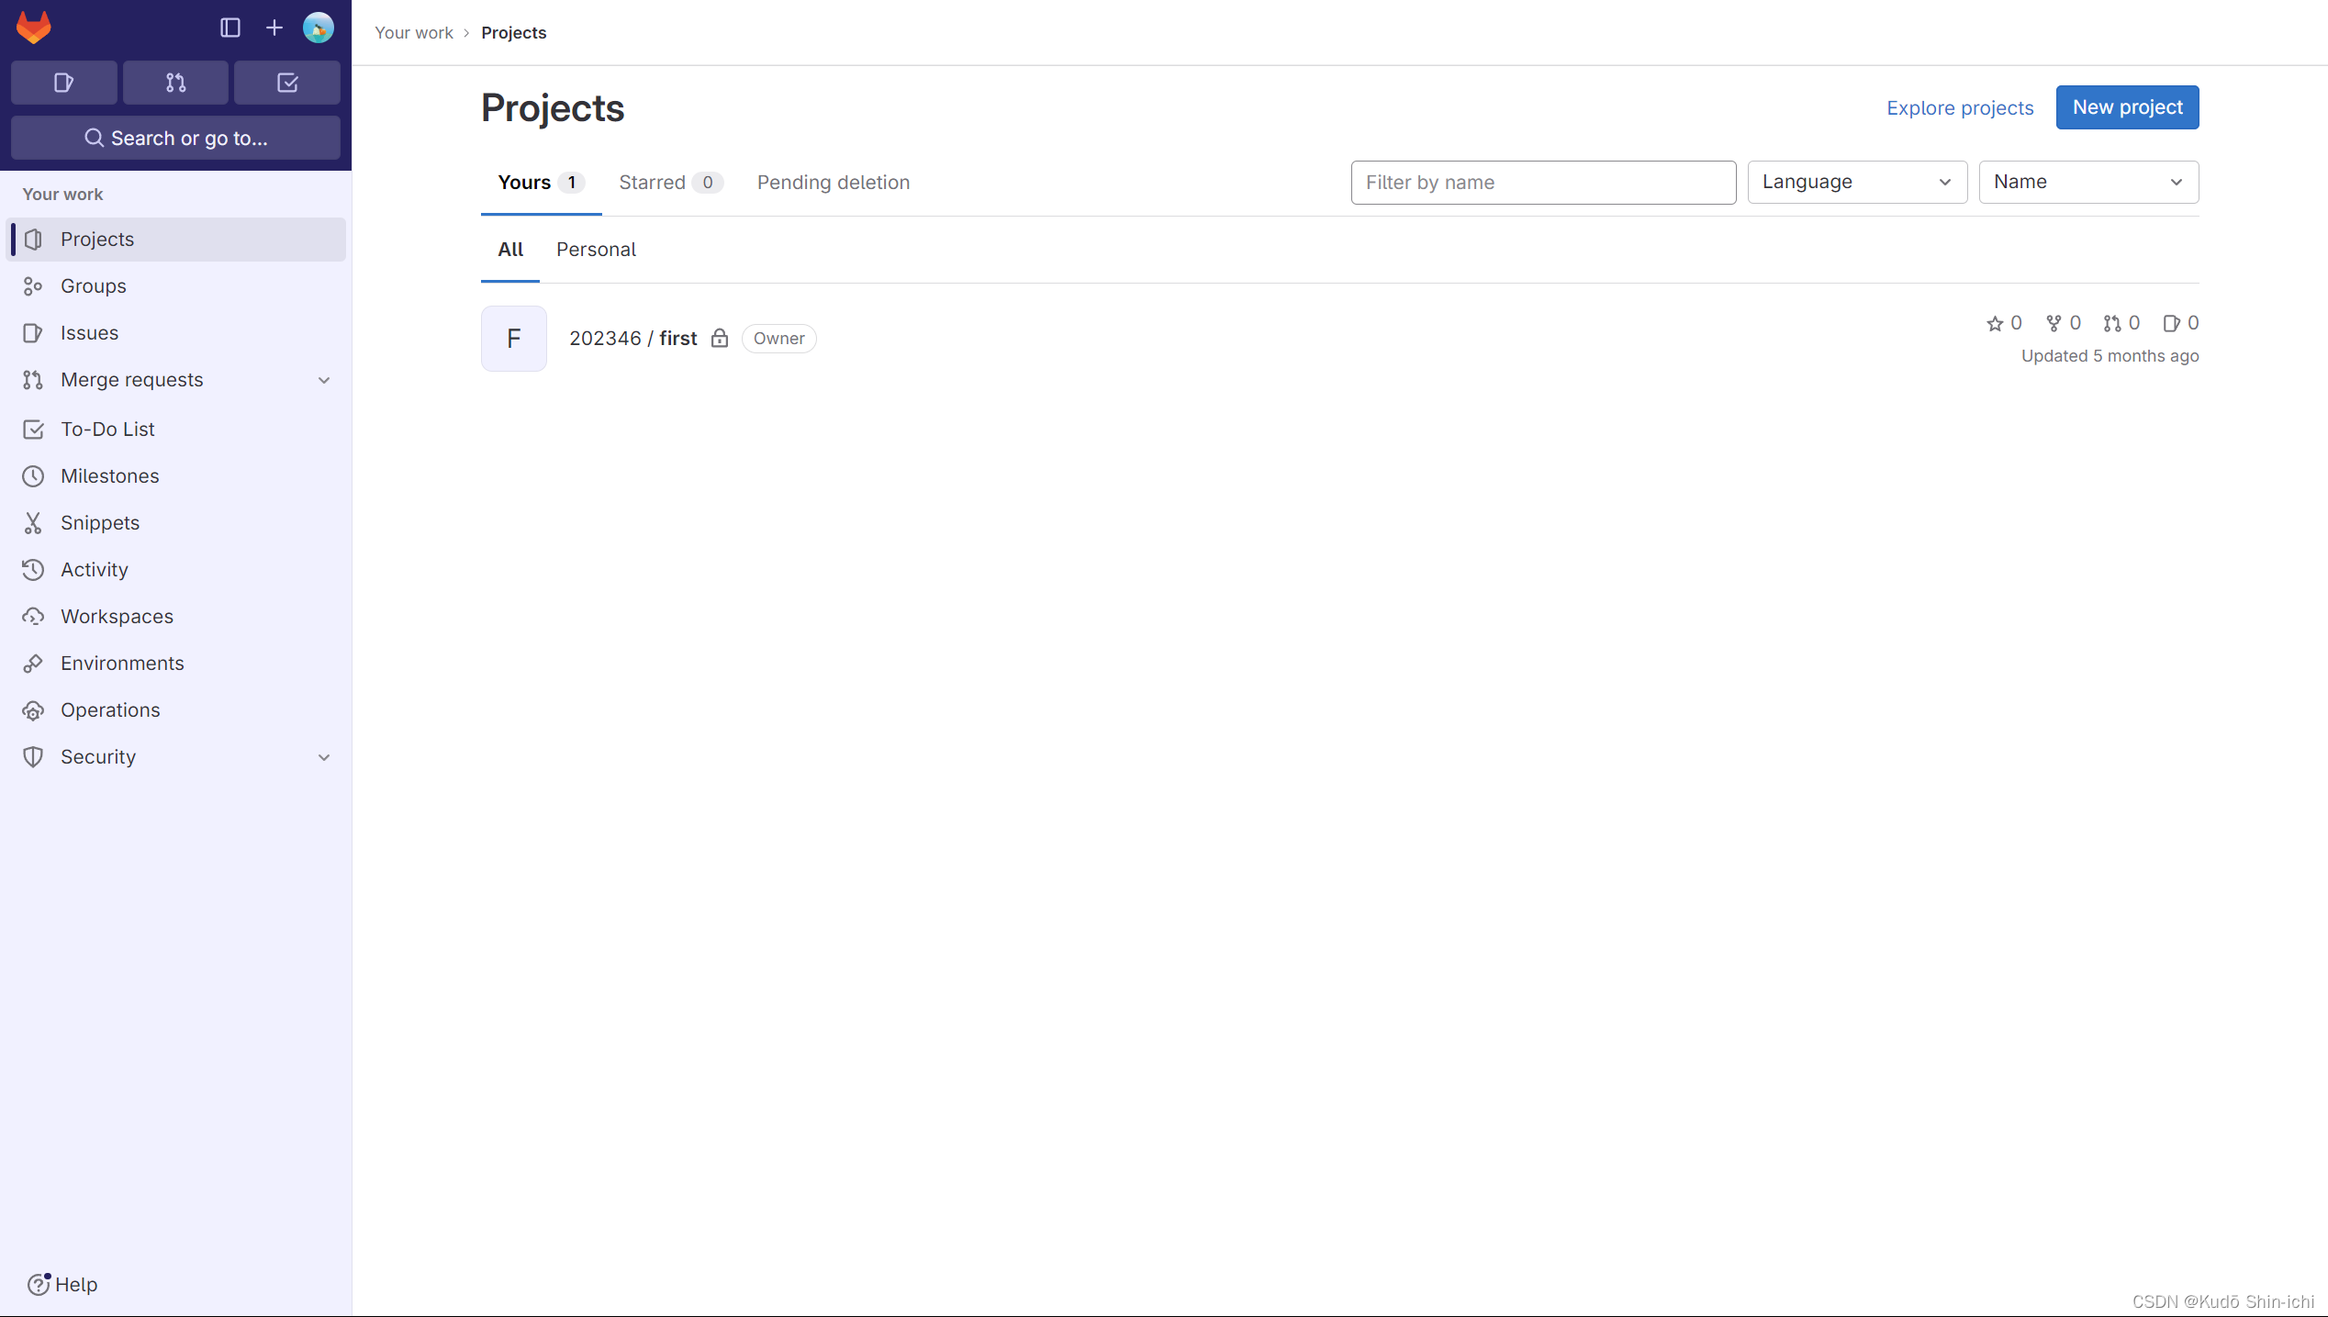Click the Filter by name input field

coord(1543,183)
